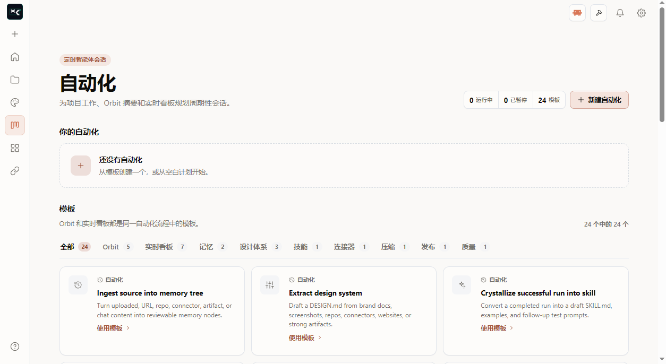Switch to the 记忆 tab
The height and width of the screenshot is (364, 666).
pyautogui.click(x=213, y=247)
